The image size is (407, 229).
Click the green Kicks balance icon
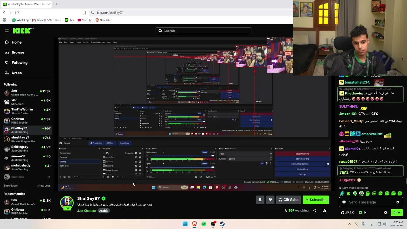click(x=360, y=212)
